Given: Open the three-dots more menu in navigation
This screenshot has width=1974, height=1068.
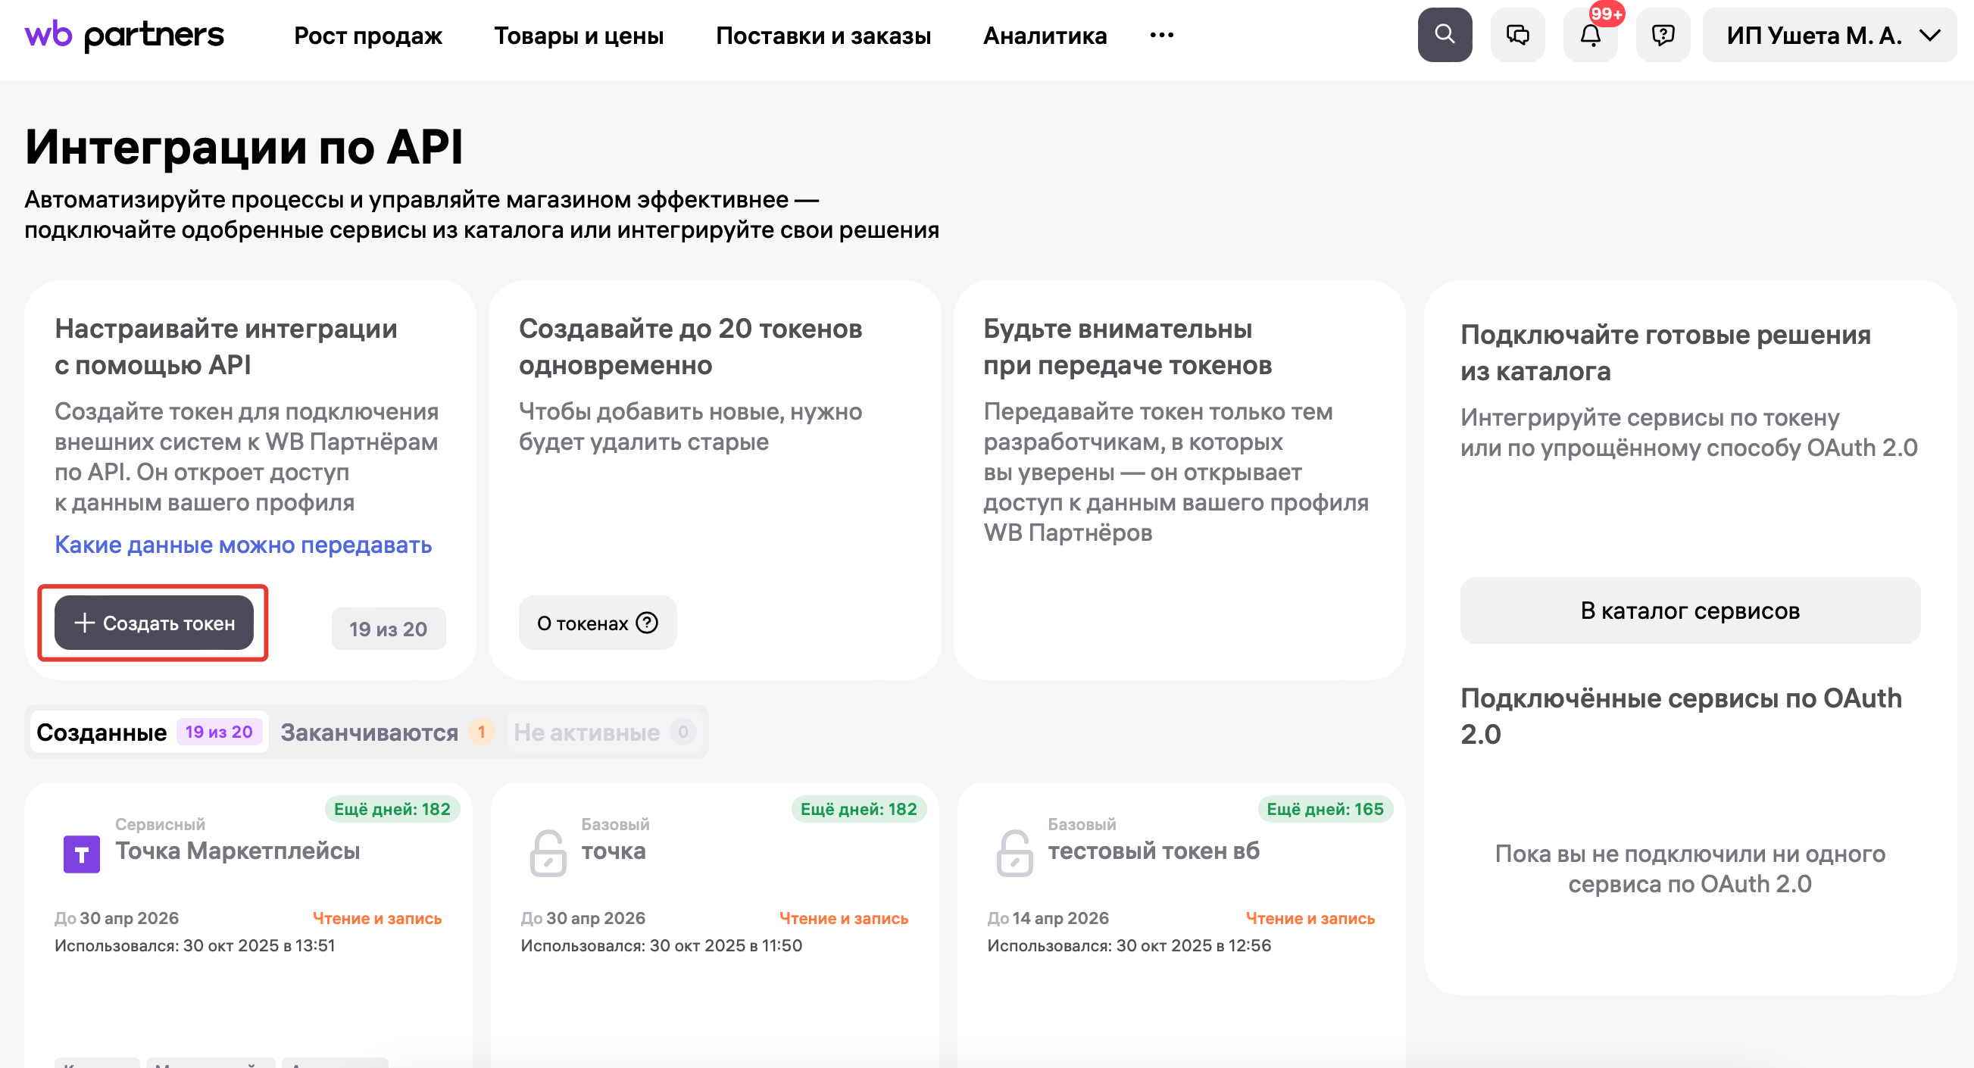Looking at the screenshot, I should tap(1161, 36).
